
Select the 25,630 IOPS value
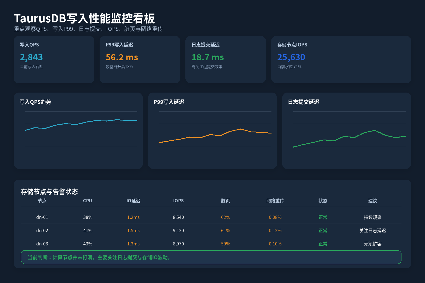291,57
